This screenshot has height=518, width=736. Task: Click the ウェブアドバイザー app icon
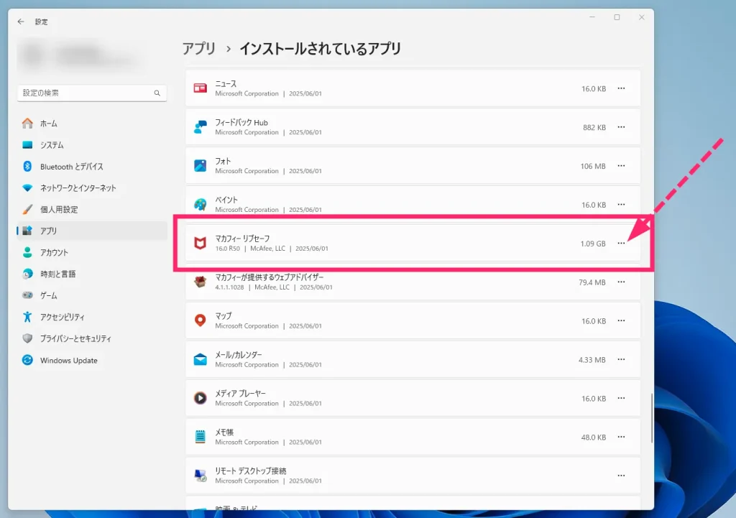201,282
